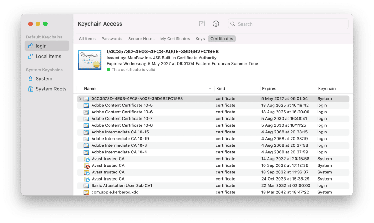The width and height of the screenshot is (374, 223).
Task: Click the yellow minimize window button
Action: click(38, 24)
